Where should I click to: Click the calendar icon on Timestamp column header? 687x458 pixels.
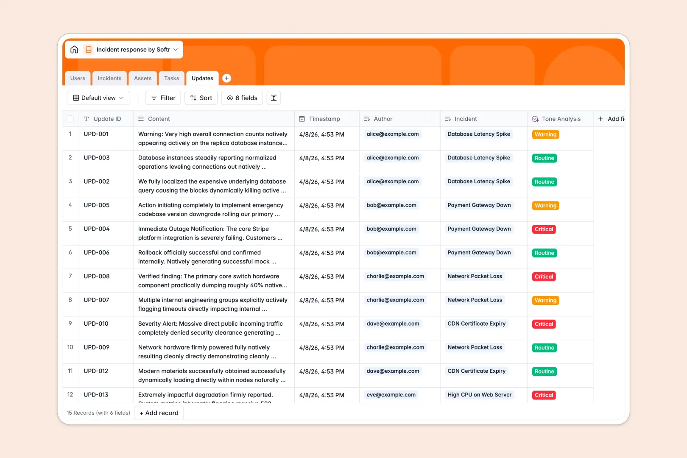coord(302,119)
